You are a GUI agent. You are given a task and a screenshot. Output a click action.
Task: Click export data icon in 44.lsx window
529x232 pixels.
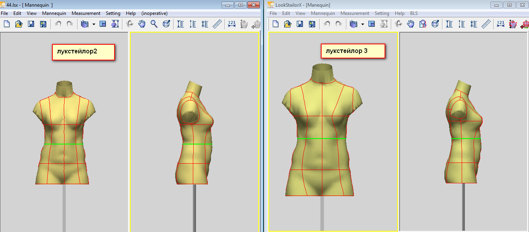tap(43, 24)
